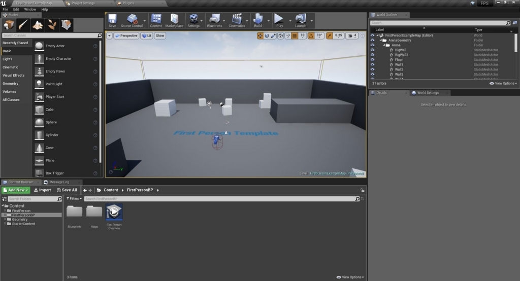
Task: Select the Foliage mode icon
Action: 52,25
